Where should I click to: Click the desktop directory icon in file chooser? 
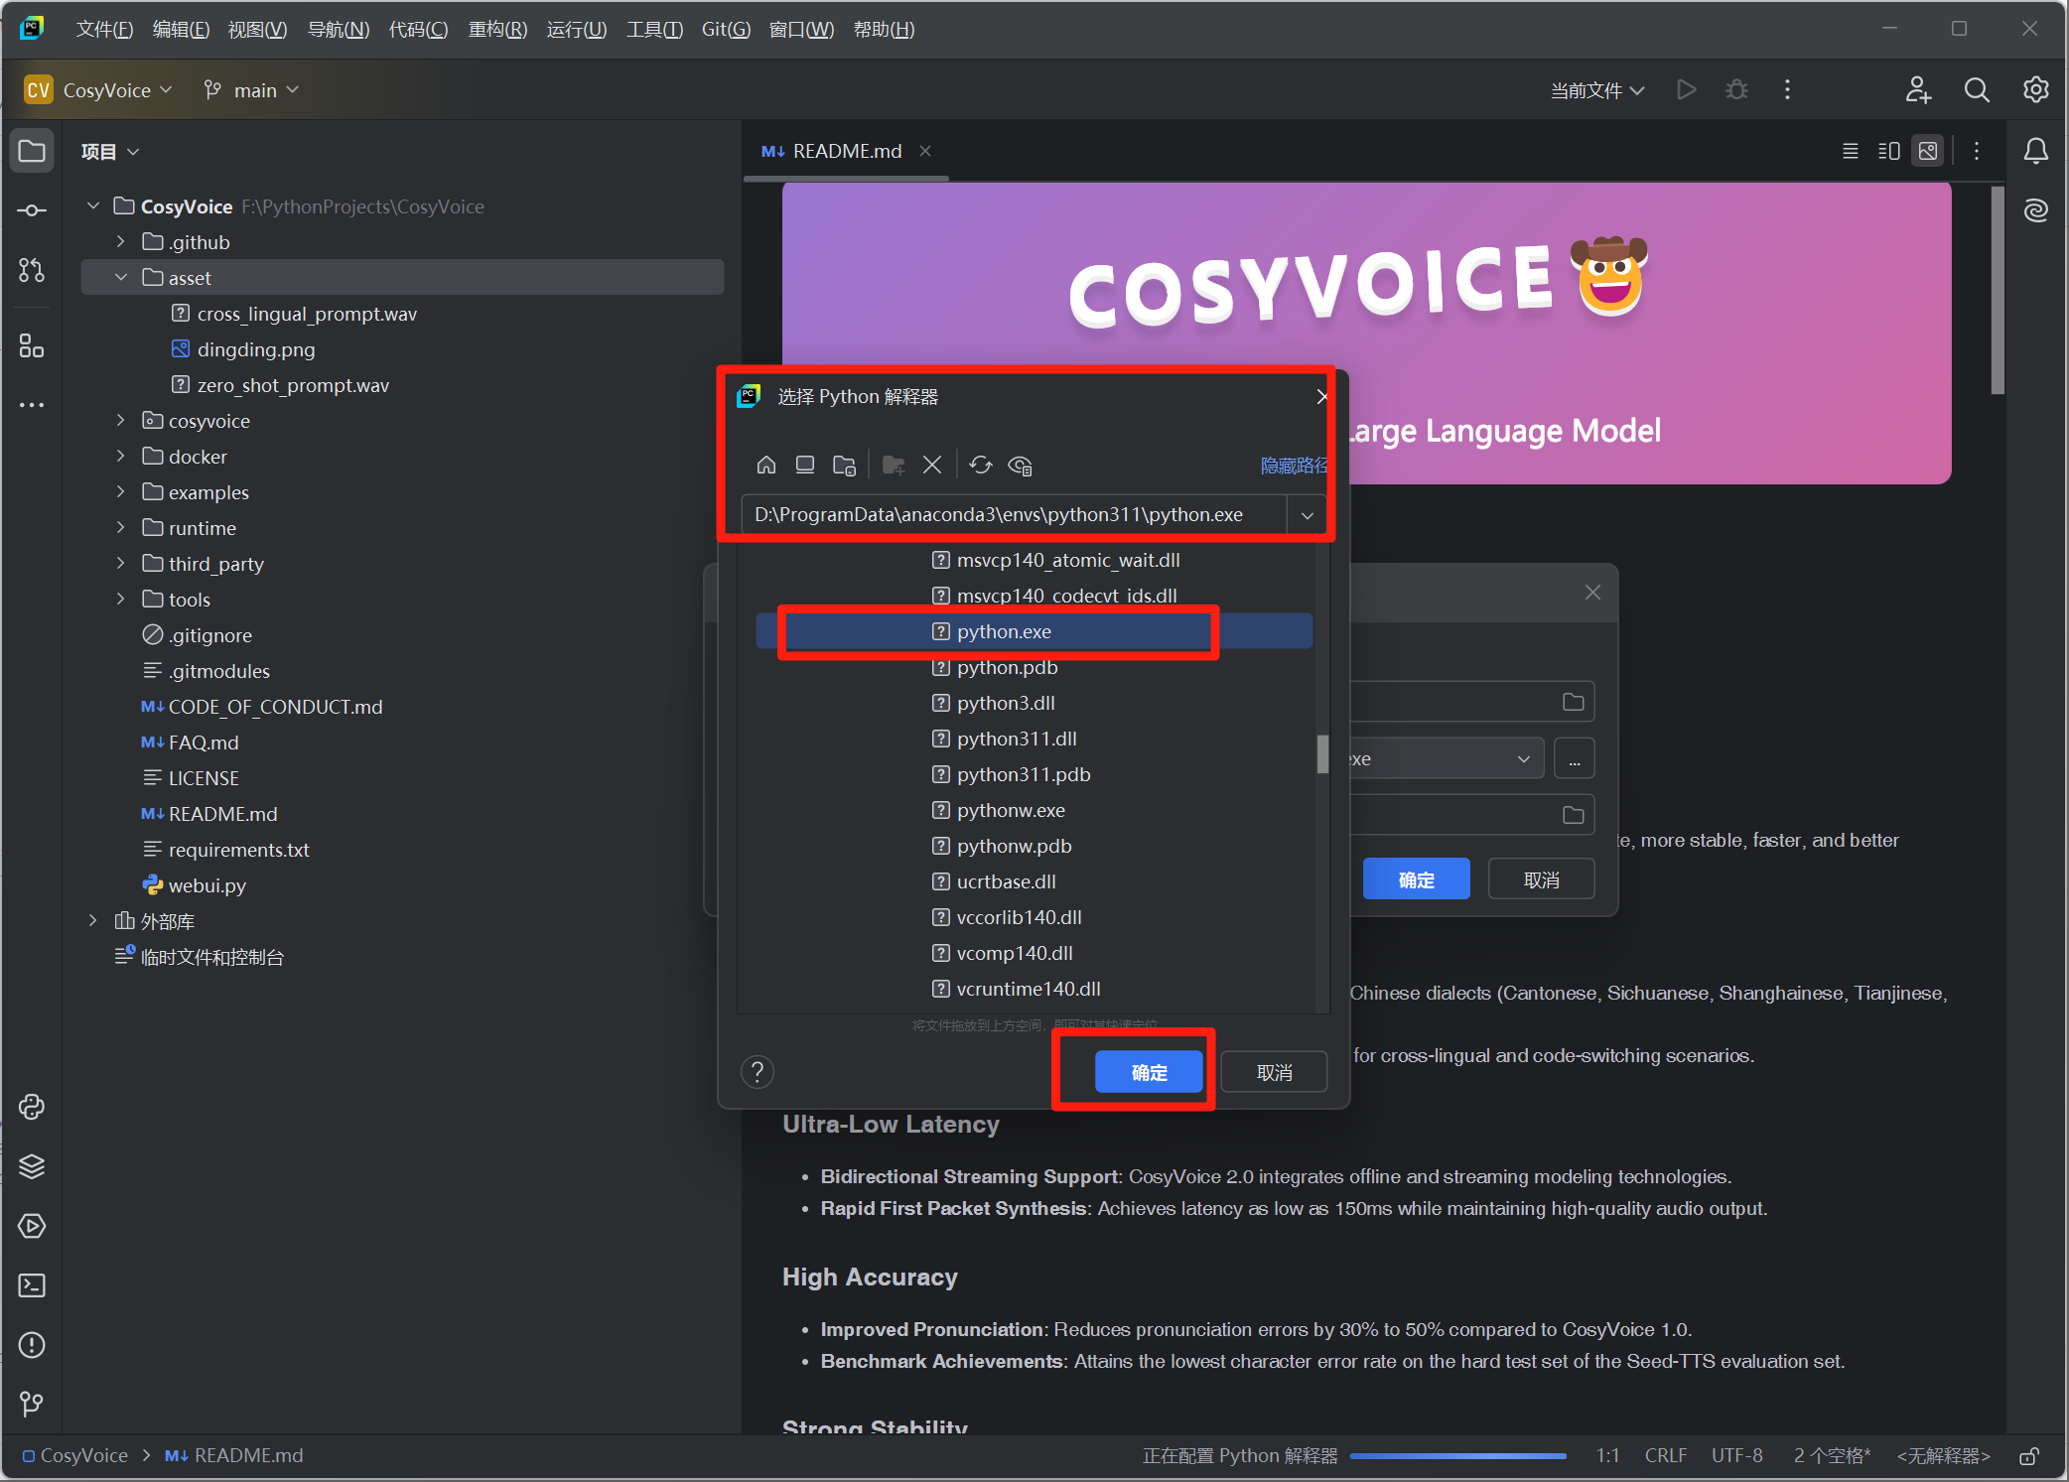(805, 465)
